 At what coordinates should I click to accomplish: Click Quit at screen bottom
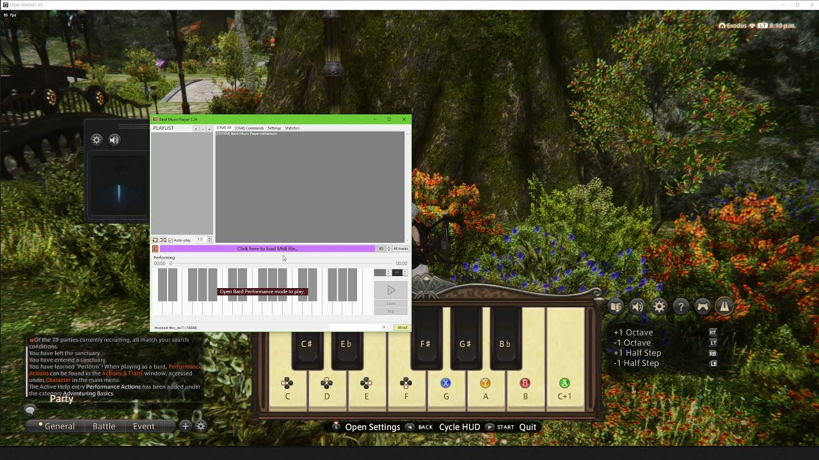point(528,427)
